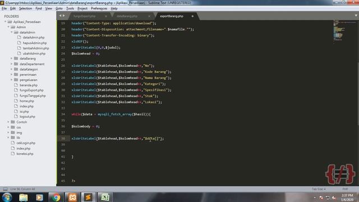Open File Explorer from taskbar
359x202 pixels.
24,197
